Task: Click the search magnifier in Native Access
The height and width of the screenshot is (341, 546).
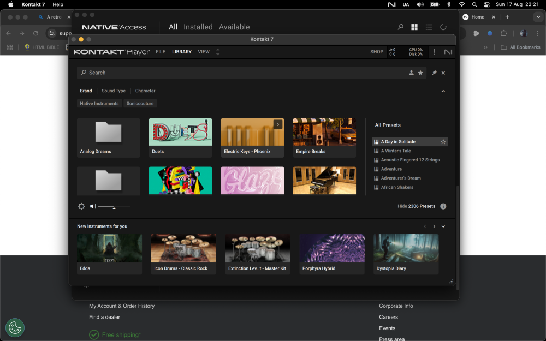Action: click(x=400, y=27)
